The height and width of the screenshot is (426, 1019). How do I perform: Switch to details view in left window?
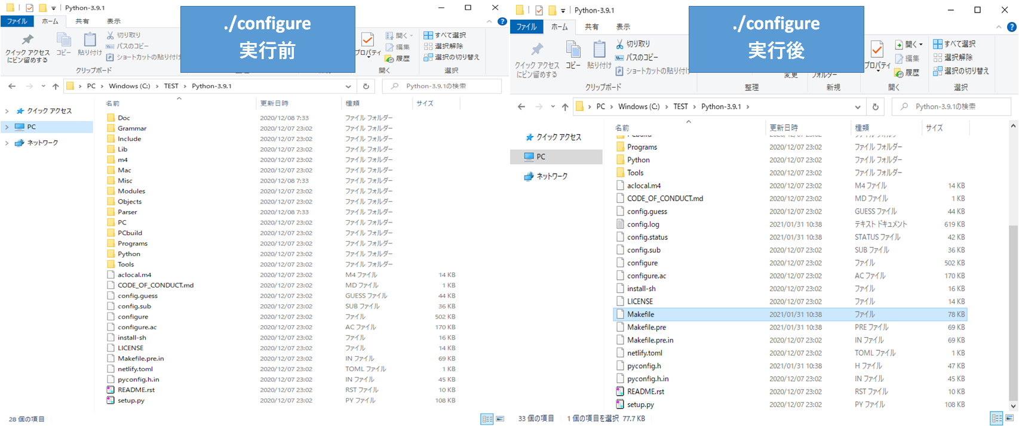pos(487,419)
